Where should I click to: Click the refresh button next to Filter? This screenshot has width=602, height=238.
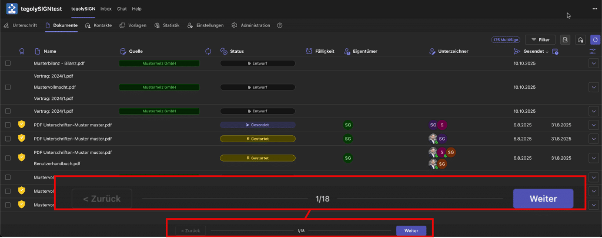click(595, 39)
